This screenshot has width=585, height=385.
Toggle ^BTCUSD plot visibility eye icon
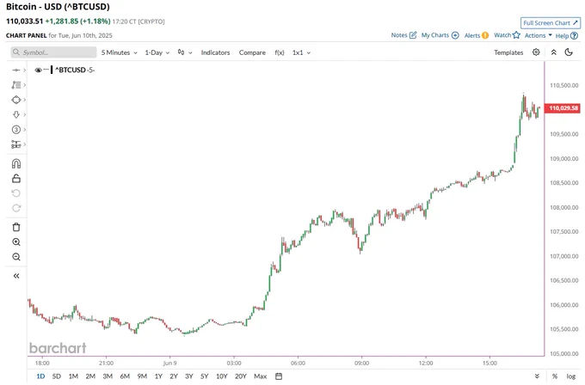38,70
